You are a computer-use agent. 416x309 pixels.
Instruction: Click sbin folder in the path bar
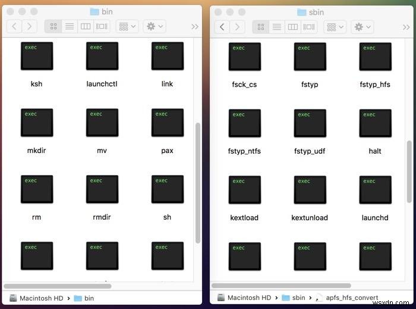294,298
